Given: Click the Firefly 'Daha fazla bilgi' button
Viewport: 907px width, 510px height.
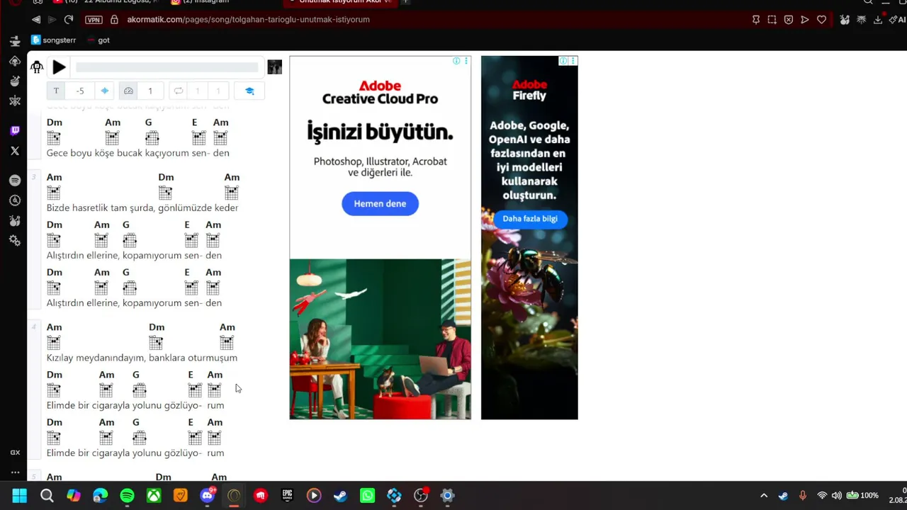Looking at the screenshot, I should pyautogui.click(x=530, y=219).
